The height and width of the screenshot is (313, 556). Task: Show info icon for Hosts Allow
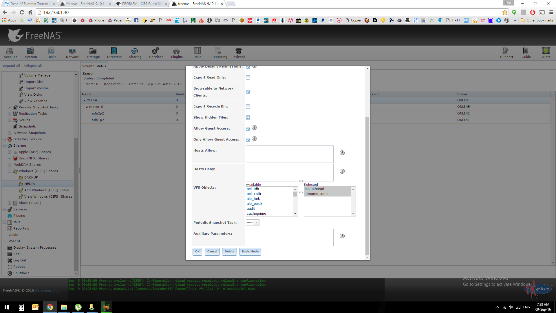click(342, 153)
